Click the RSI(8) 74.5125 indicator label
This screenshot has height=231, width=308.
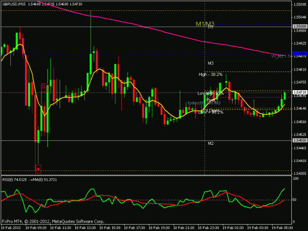[x=14, y=180]
